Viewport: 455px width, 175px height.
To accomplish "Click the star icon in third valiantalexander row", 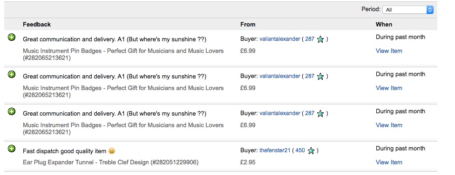I will point(320,113).
